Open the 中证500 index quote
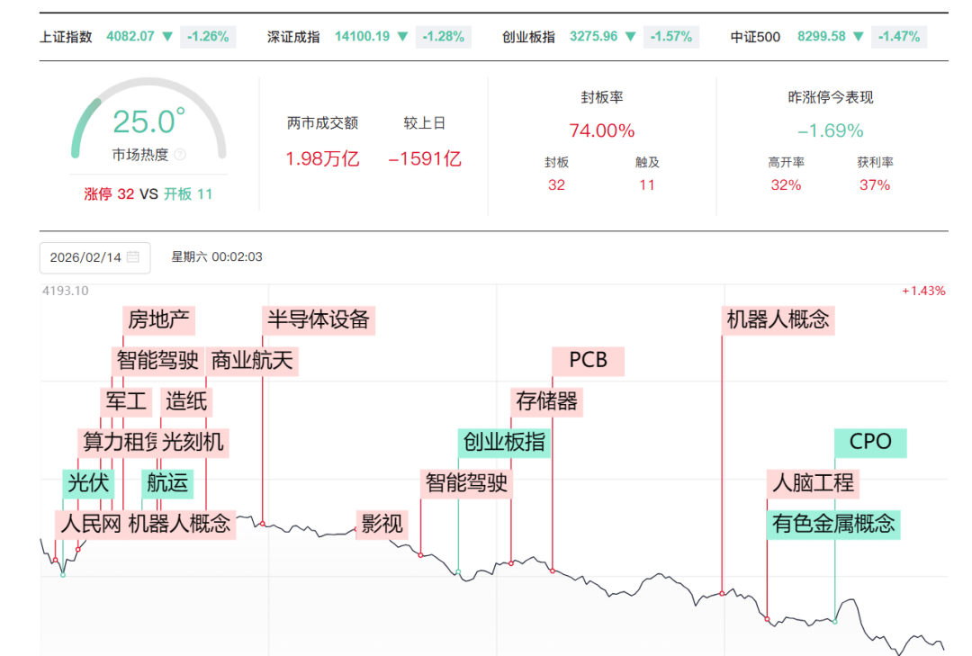Viewport: 972px width, 656px height. click(x=756, y=37)
